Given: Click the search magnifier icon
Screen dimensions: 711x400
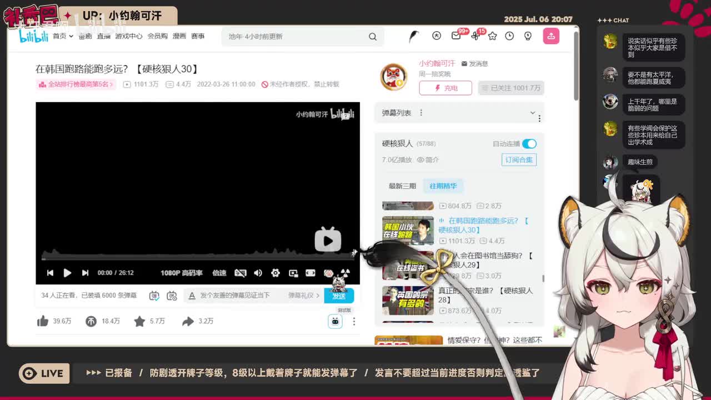Looking at the screenshot, I should tap(373, 36).
